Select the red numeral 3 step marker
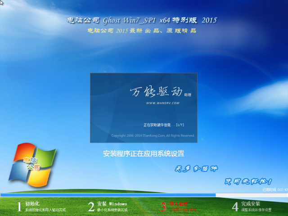The height and width of the screenshot is (216, 288). [163, 207]
